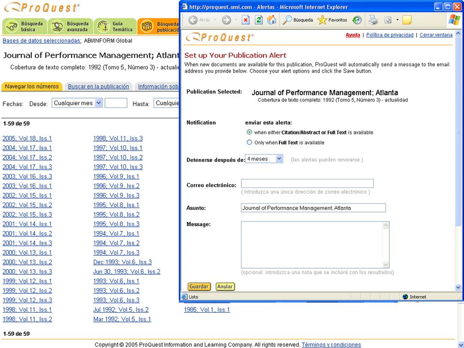This screenshot has height=348, width=464.
Task: Click the ProQuest logo in main window
Action: click(42, 7)
